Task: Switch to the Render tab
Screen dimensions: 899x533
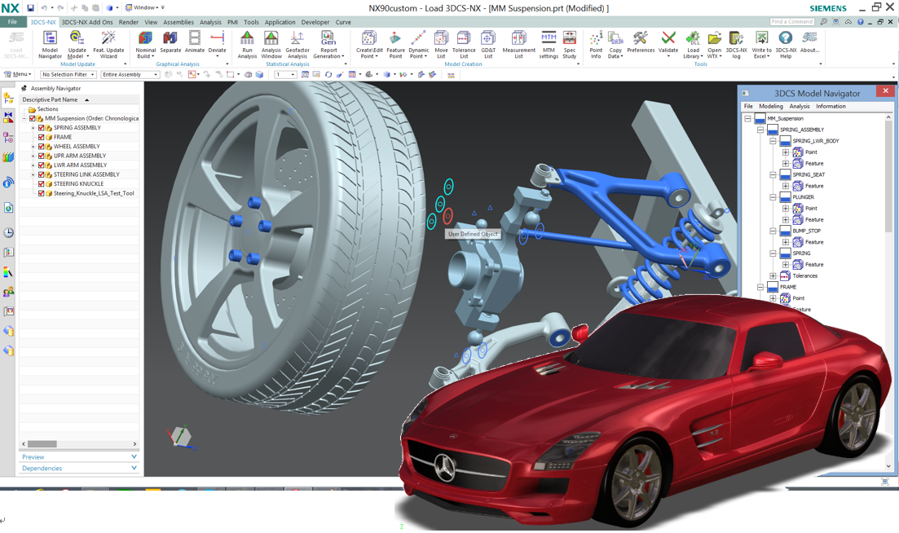Action: [129, 22]
